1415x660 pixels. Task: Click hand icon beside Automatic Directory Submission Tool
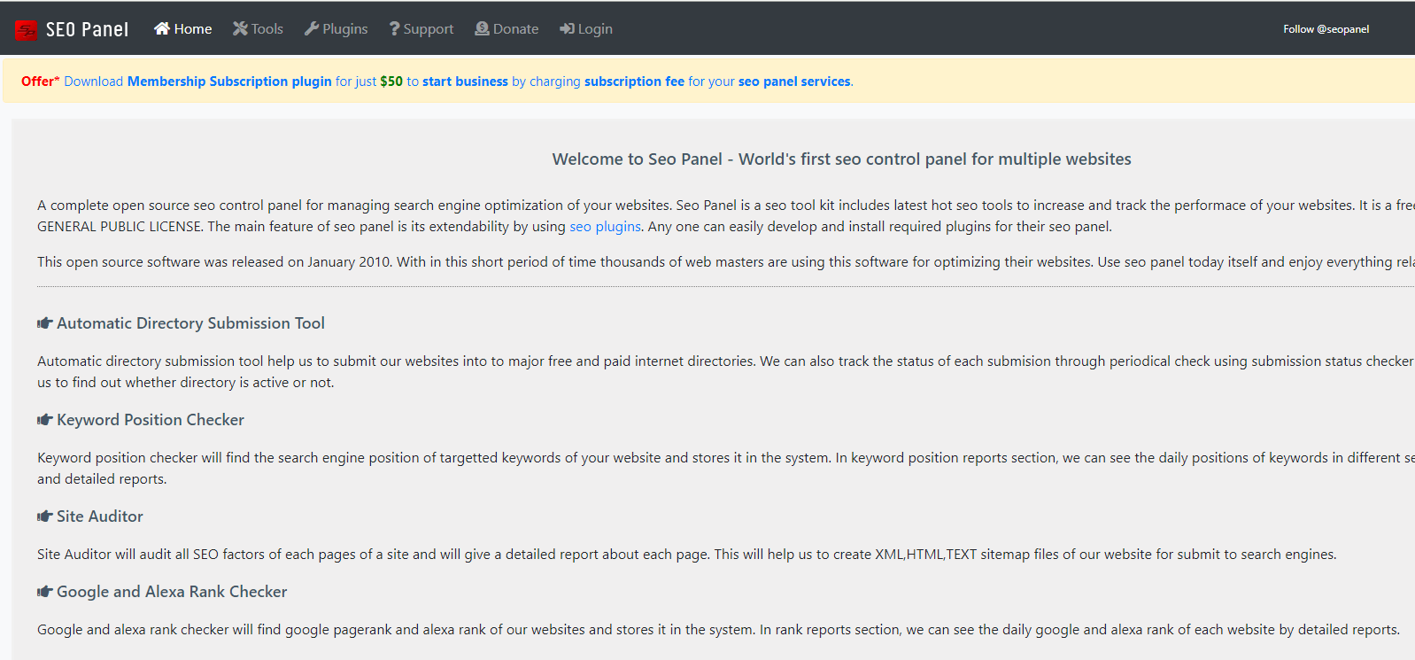click(x=44, y=323)
